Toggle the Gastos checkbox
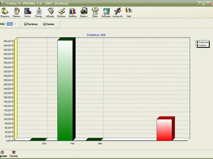Image resolution: width=213 pixels, height=159 pixels. point(44,24)
